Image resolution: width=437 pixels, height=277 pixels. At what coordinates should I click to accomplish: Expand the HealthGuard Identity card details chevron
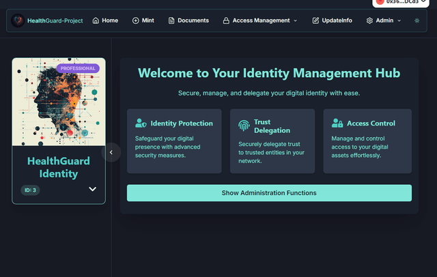(x=93, y=189)
